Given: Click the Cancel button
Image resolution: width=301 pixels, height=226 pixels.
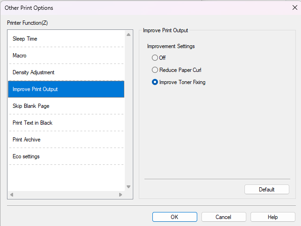Looking at the screenshot, I should 223,217.
